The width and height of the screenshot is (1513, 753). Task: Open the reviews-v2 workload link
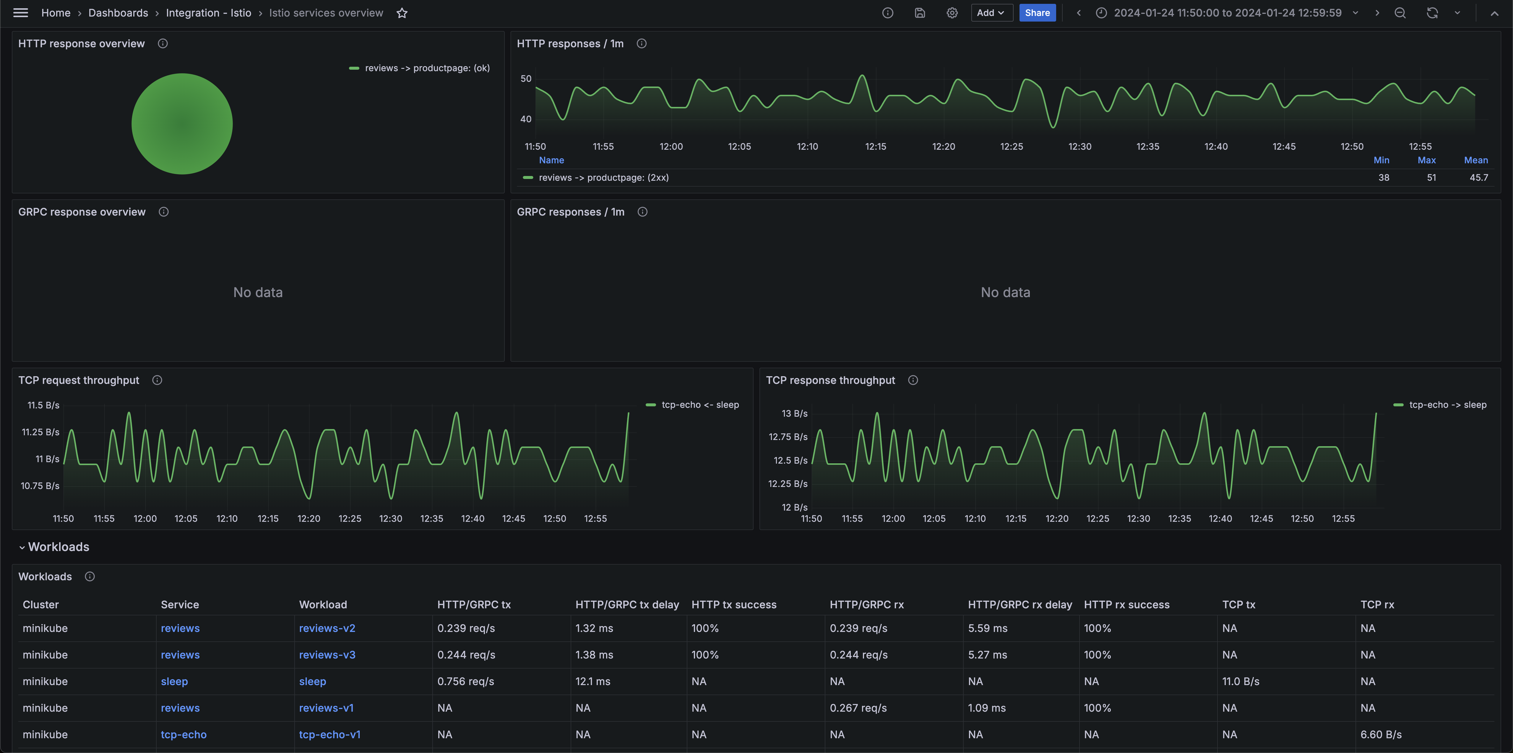coord(327,628)
